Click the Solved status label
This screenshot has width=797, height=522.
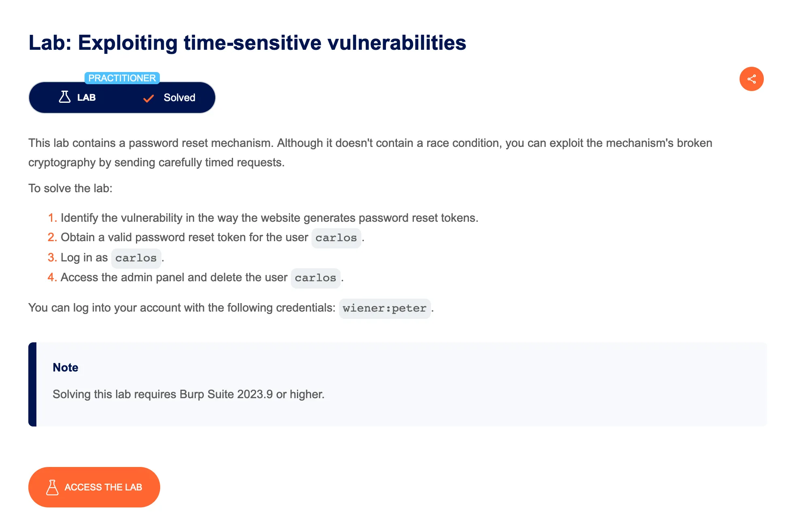pos(179,98)
